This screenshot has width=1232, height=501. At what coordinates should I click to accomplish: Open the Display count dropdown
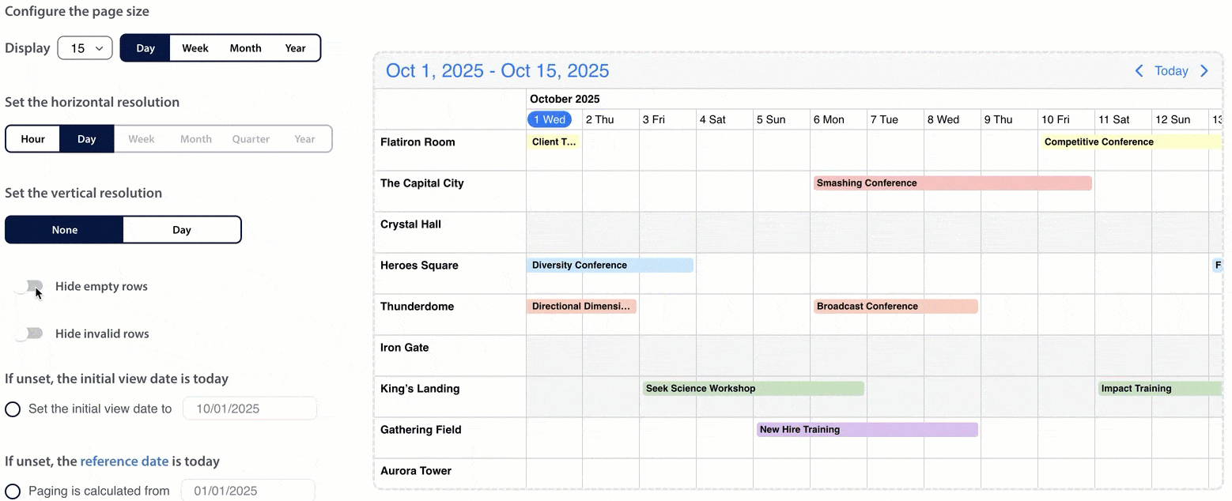85,48
